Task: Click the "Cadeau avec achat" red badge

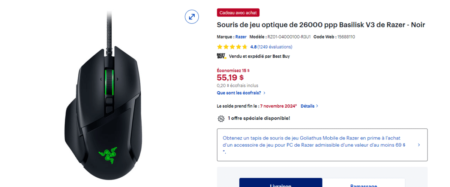Action: [x=238, y=13]
